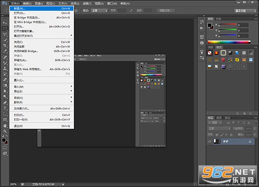Click the R red color slider
259x187 pixels.
pyautogui.click(x=227, y=25)
